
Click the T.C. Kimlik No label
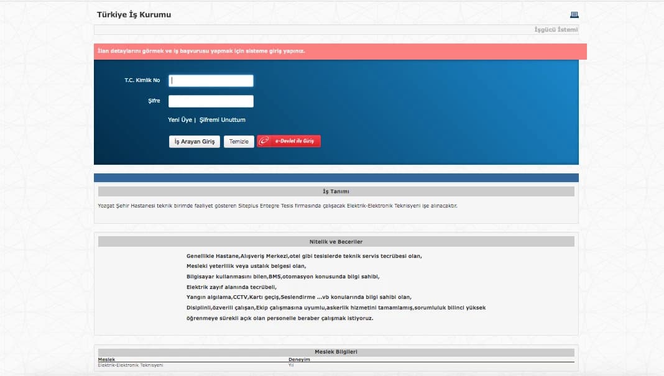[x=142, y=80]
